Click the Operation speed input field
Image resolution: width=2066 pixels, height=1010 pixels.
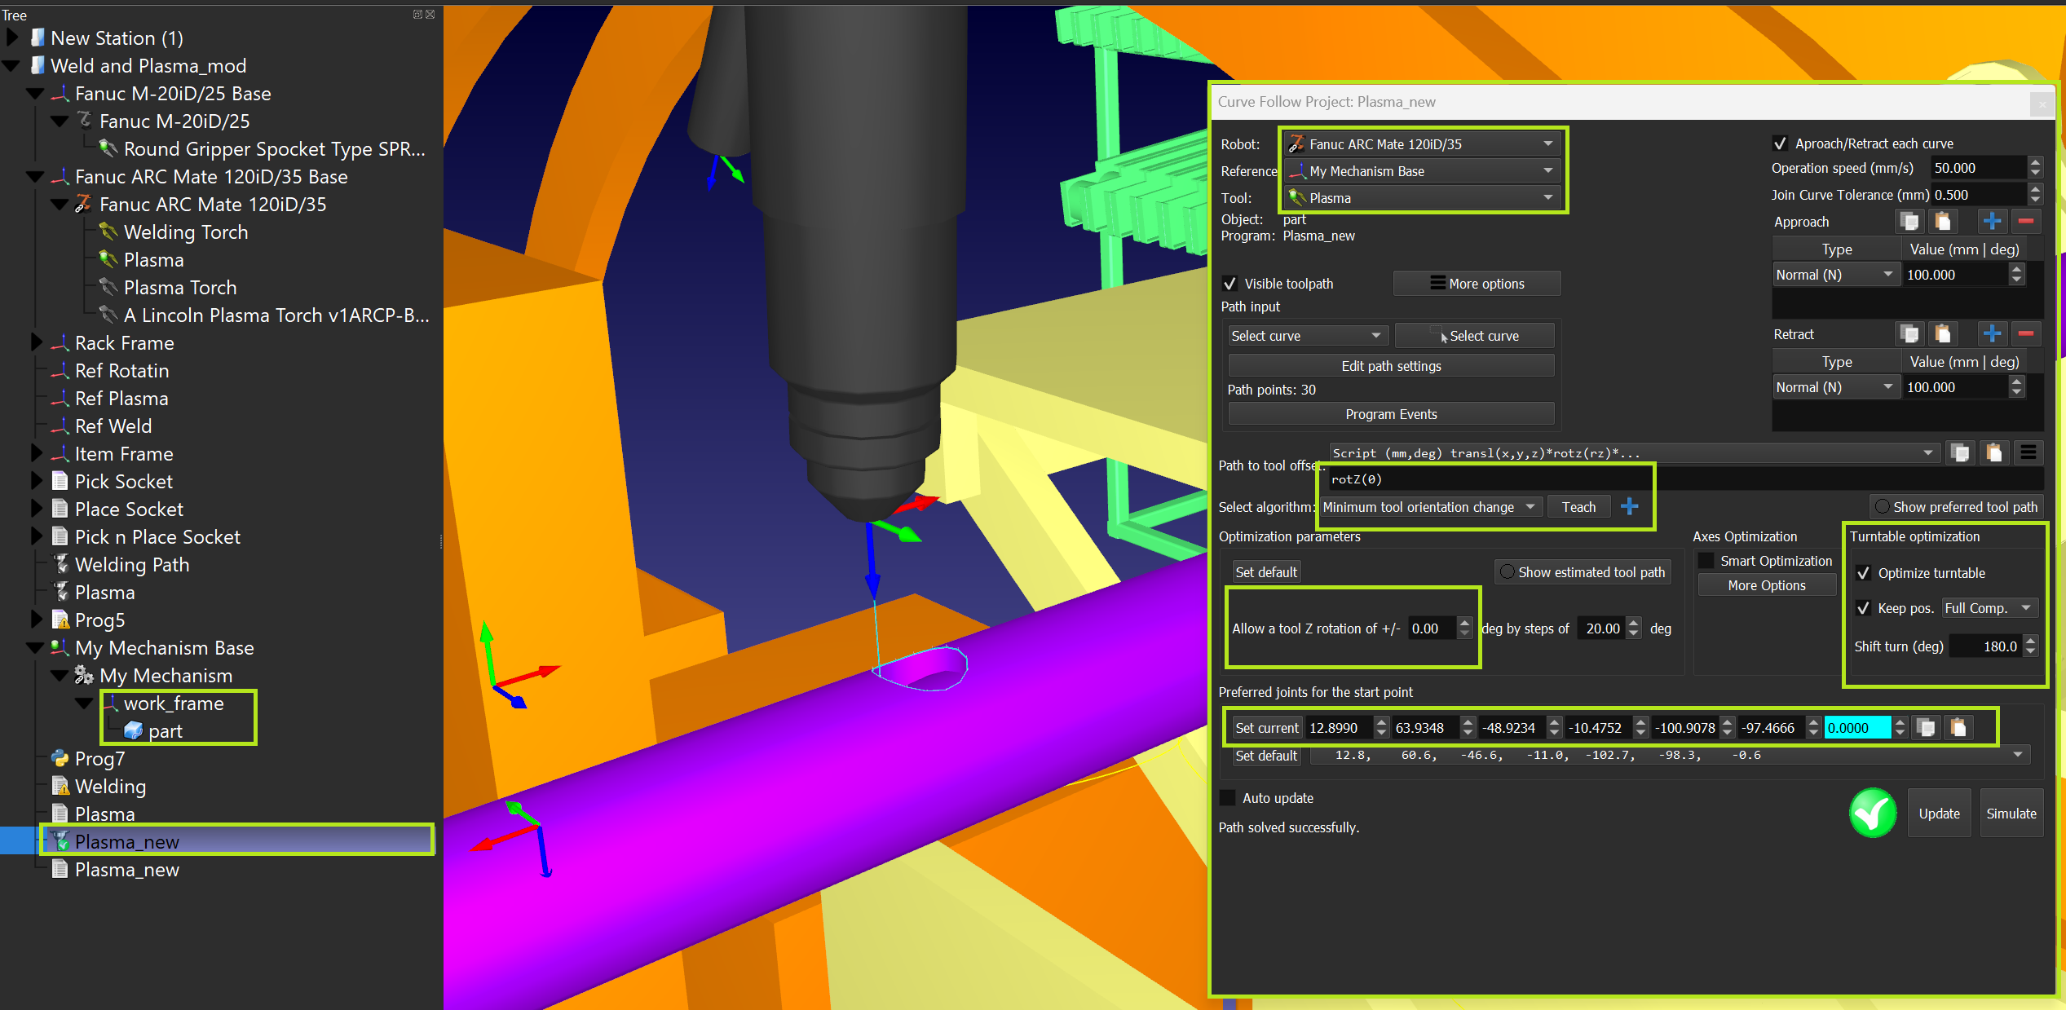click(x=1976, y=168)
